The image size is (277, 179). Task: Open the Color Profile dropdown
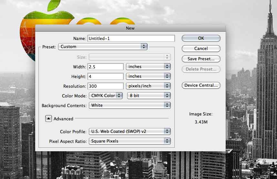pyautogui.click(x=130, y=131)
